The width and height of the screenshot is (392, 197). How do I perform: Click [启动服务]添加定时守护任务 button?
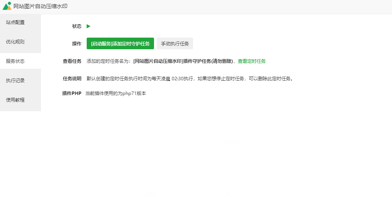point(120,43)
